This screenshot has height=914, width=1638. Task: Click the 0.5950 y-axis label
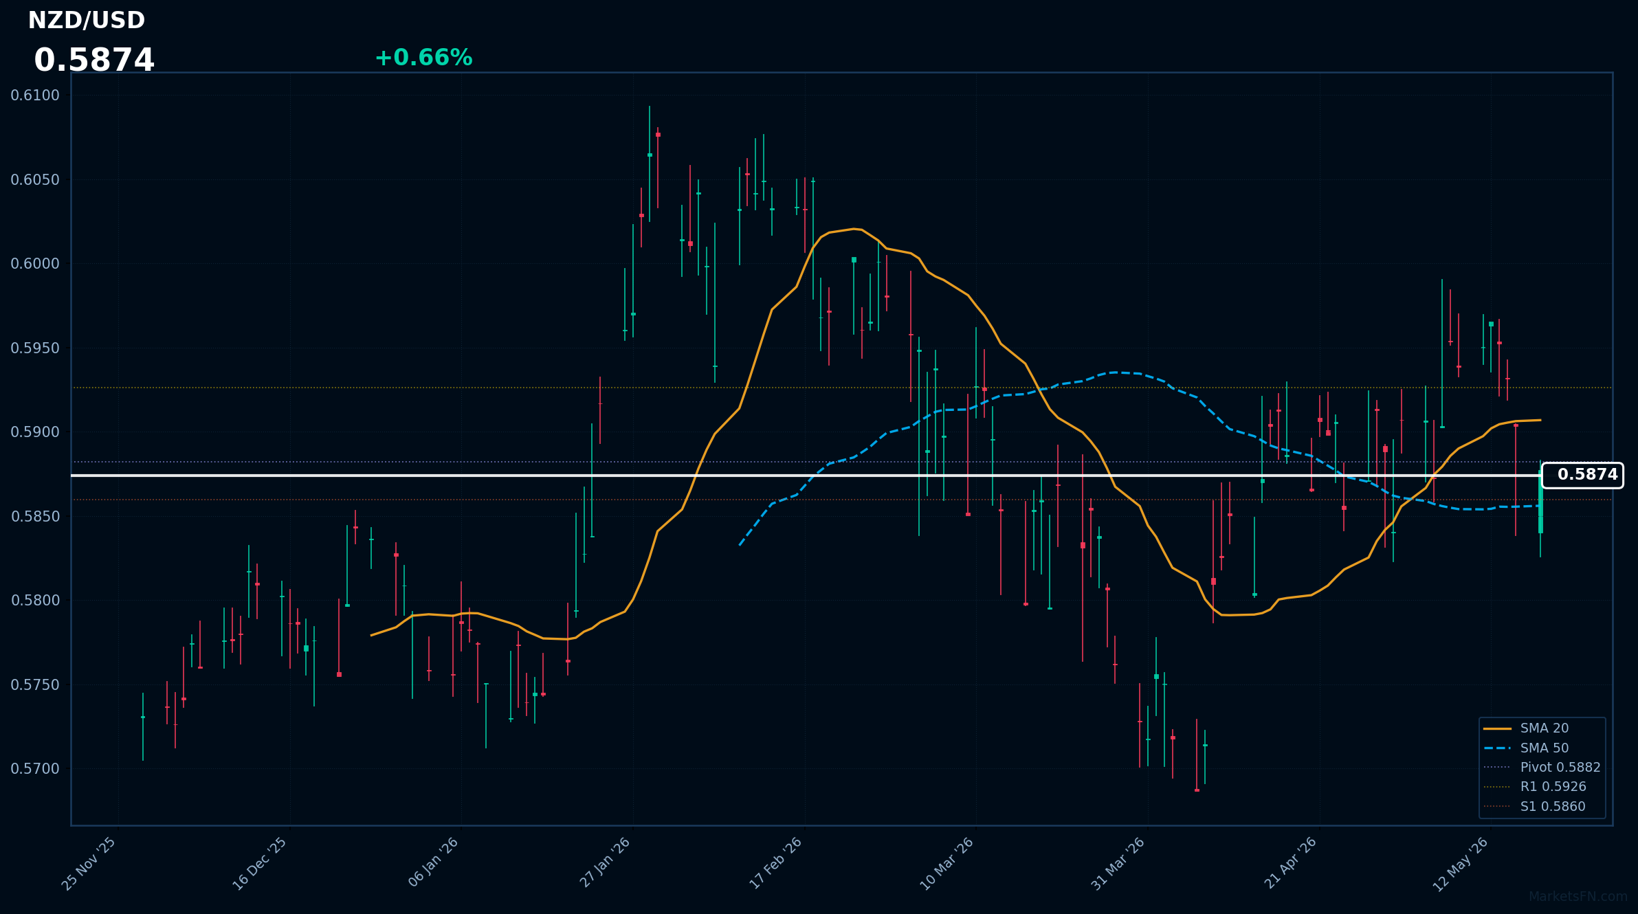point(35,348)
